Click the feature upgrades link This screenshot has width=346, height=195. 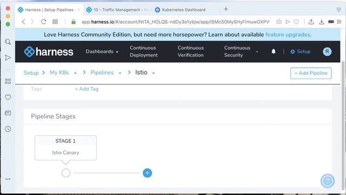288,35
